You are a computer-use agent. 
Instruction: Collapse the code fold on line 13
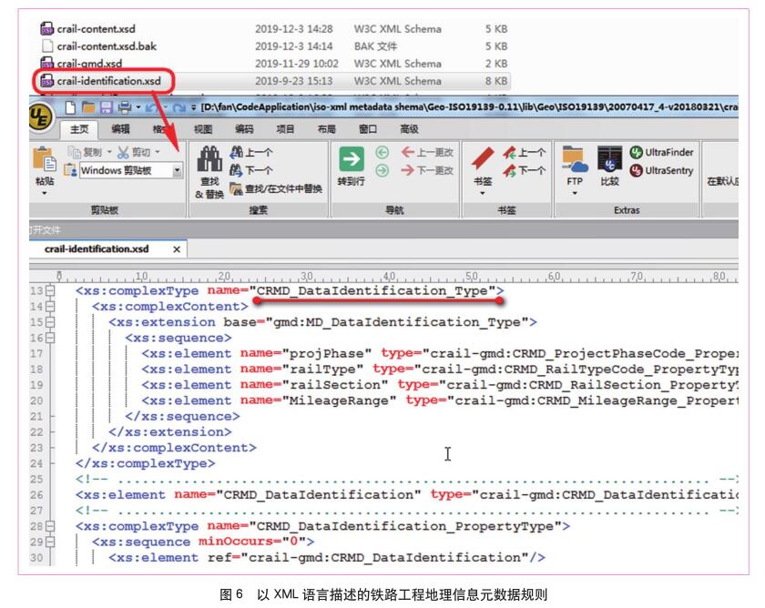(50, 291)
